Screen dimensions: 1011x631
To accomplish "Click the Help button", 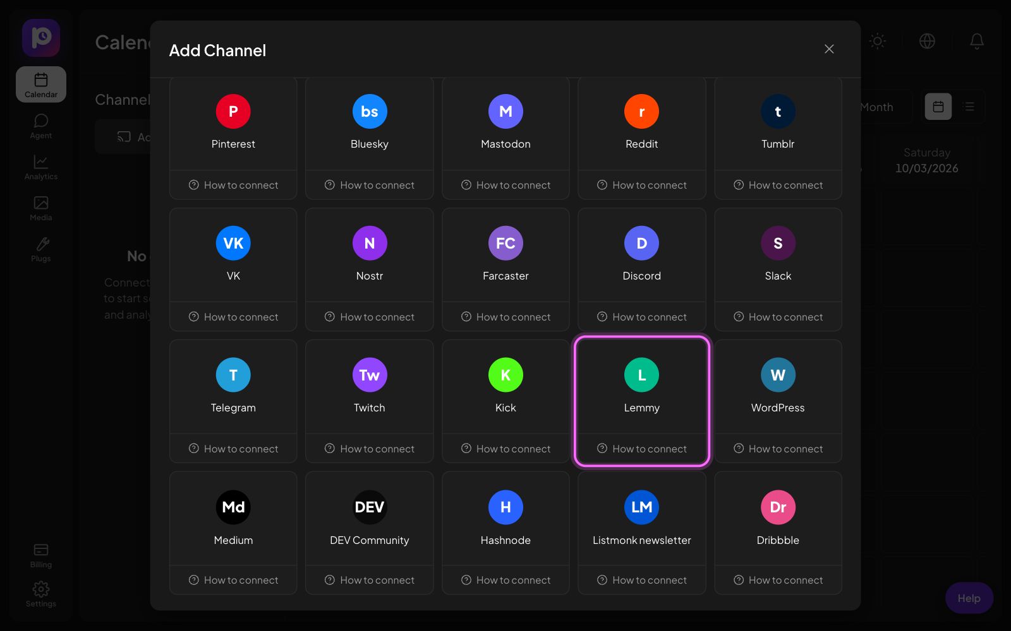I will 969,598.
